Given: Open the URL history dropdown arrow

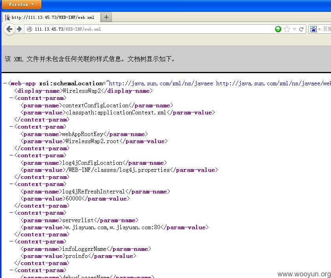Looking at the screenshot, I should coord(294,29).
